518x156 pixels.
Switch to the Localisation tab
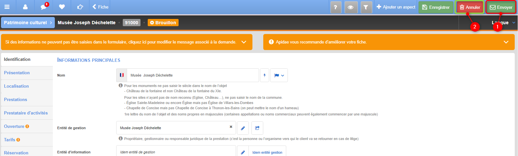tap(27, 86)
